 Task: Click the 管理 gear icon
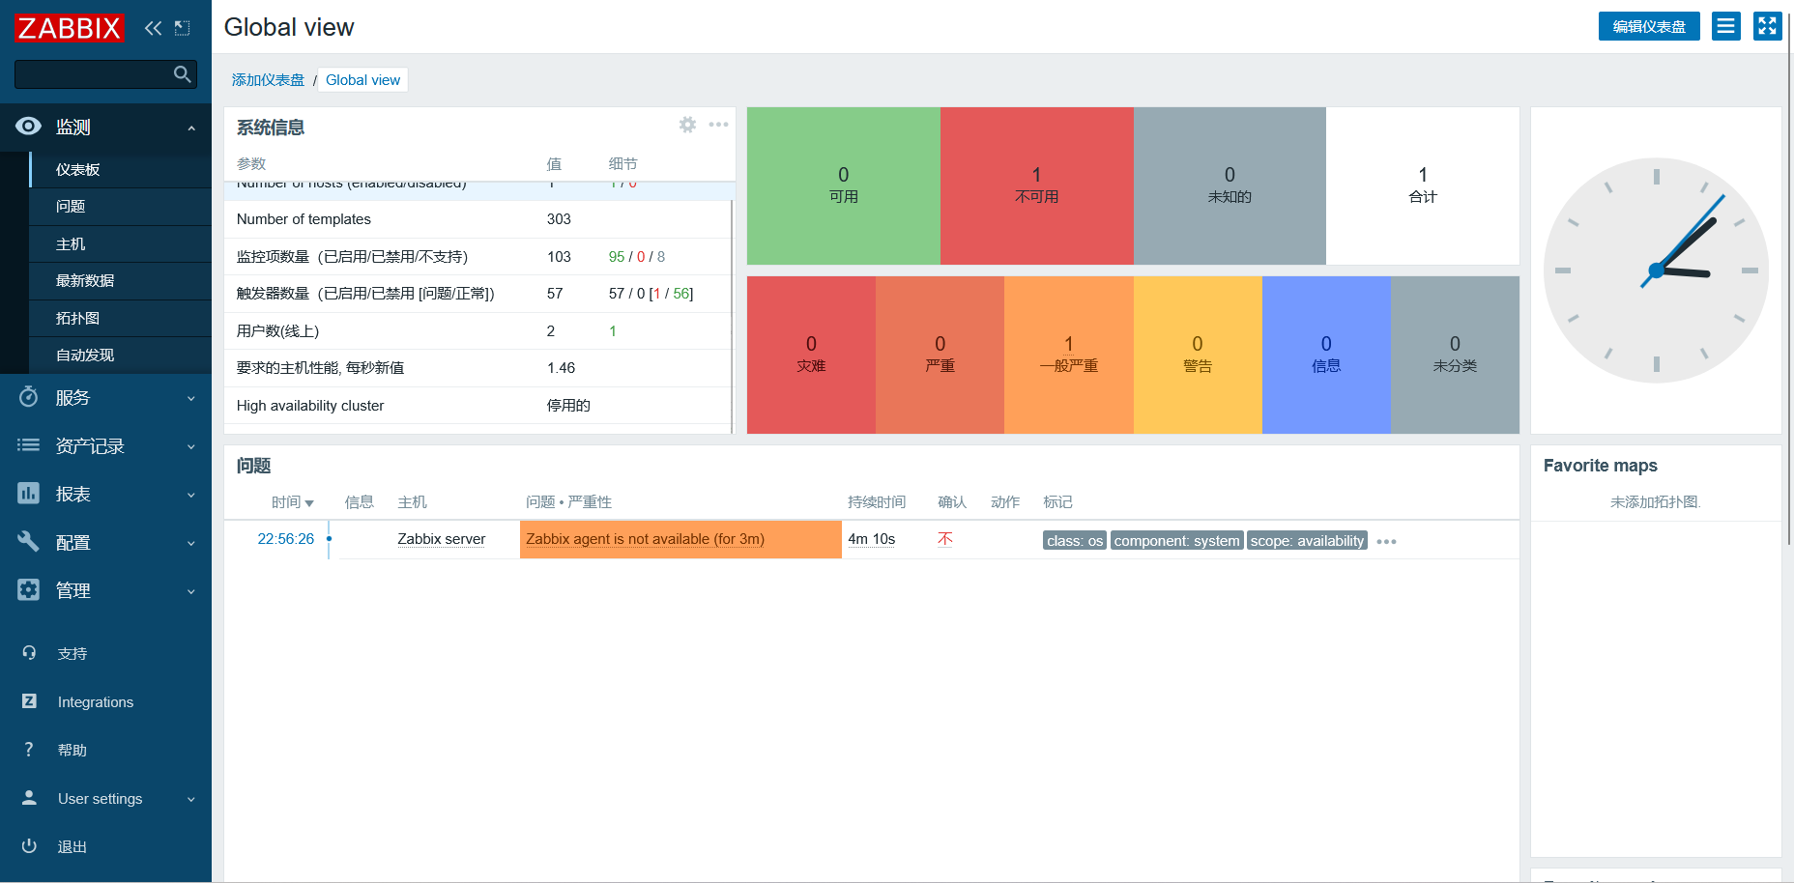click(29, 589)
